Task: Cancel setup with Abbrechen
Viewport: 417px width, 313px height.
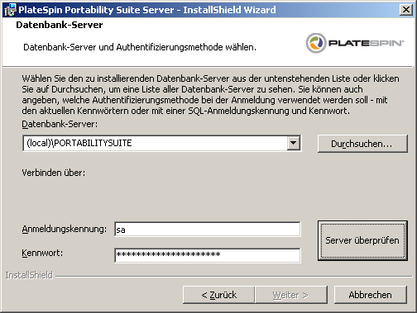Action: point(371,295)
